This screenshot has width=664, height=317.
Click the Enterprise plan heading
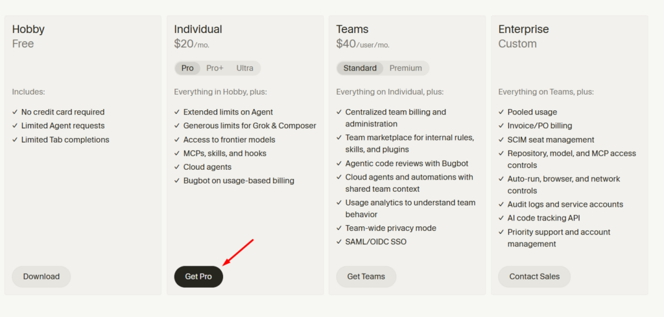523,29
